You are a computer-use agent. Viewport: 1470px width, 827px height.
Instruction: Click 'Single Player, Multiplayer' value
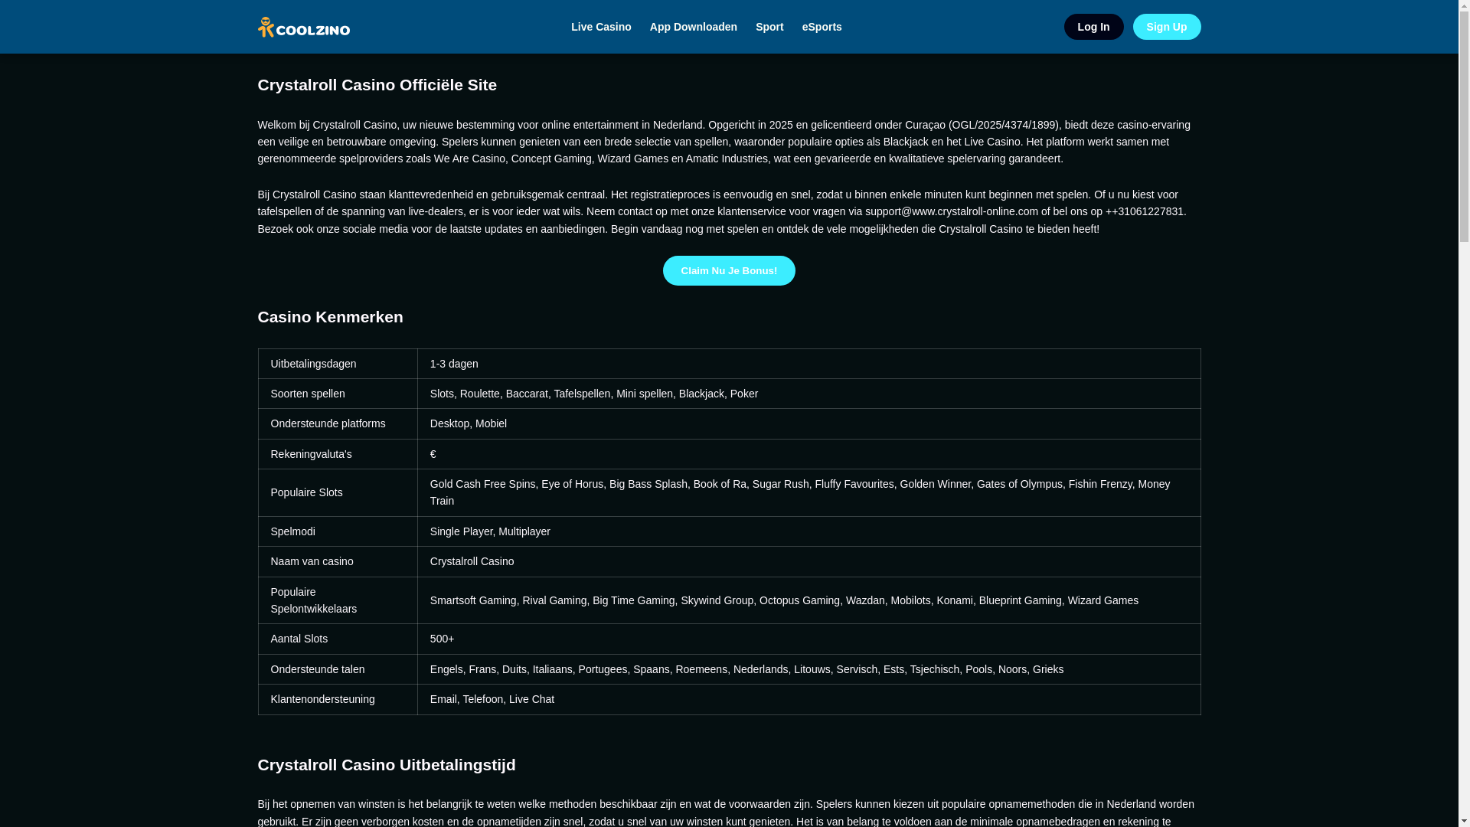point(808,531)
